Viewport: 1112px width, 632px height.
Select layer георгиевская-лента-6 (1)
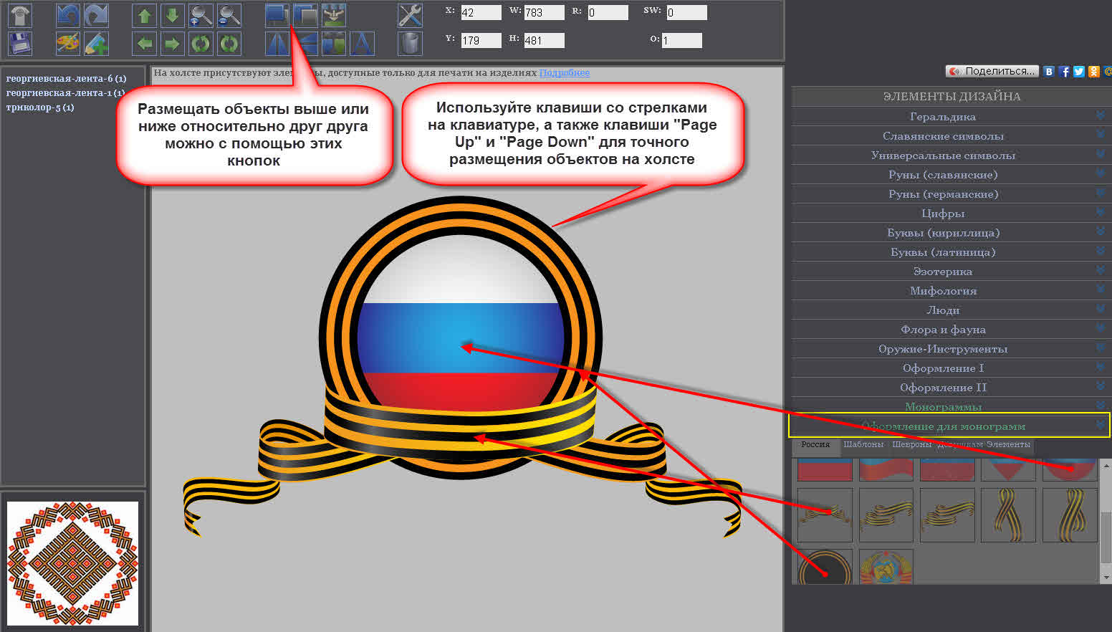tap(66, 78)
